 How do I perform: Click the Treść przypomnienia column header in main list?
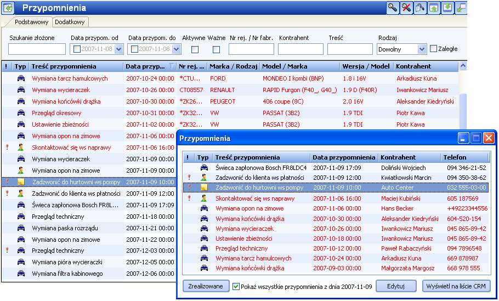pyautogui.click(x=76, y=66)
